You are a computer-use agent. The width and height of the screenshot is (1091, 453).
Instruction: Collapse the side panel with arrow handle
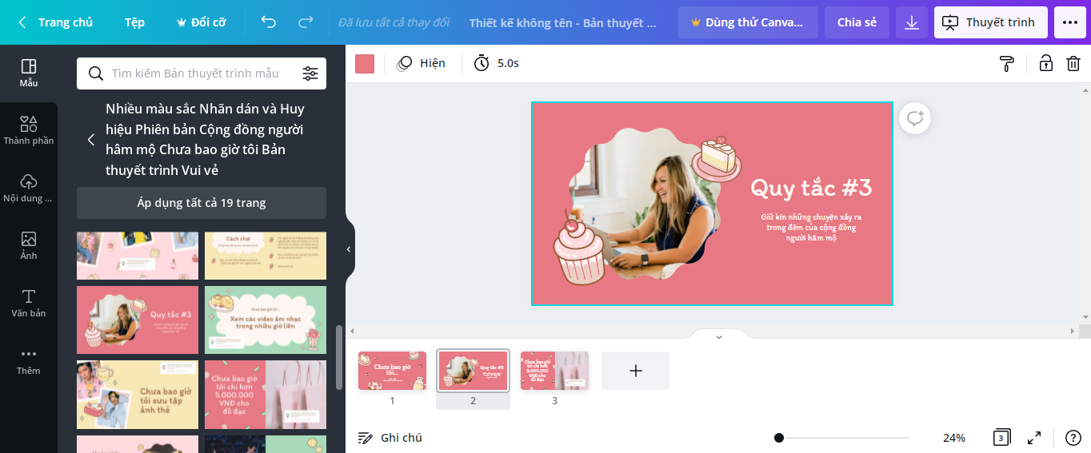coord(349,249)
